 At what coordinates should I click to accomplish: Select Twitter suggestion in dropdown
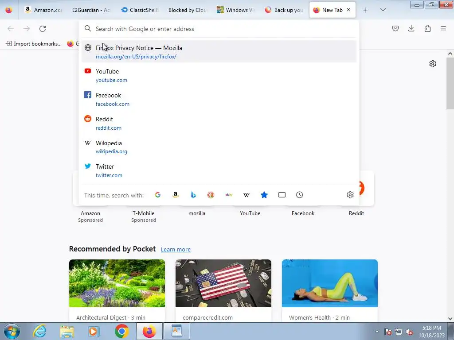(x=219, y=170)
